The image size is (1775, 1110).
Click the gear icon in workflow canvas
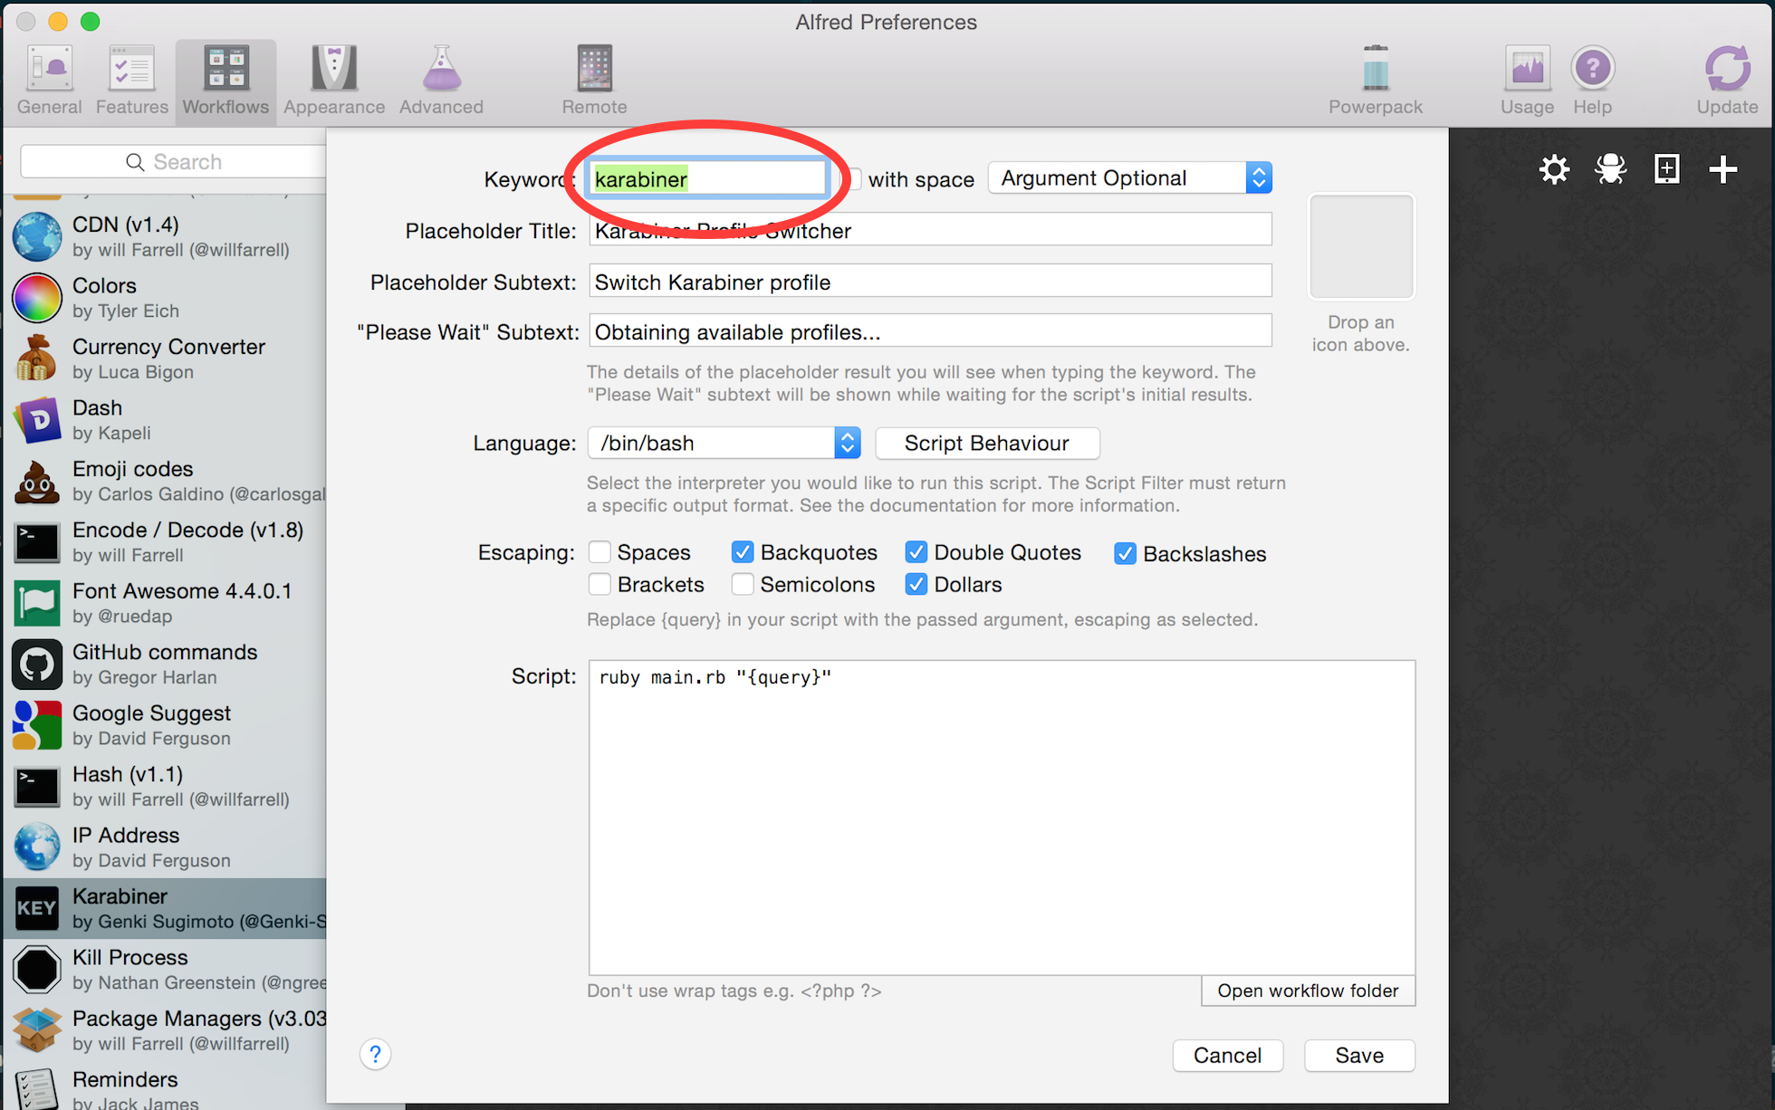1554,169
